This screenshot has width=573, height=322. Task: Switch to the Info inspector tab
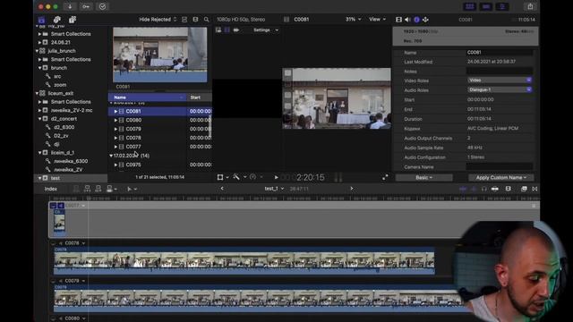tap(416, 20)
